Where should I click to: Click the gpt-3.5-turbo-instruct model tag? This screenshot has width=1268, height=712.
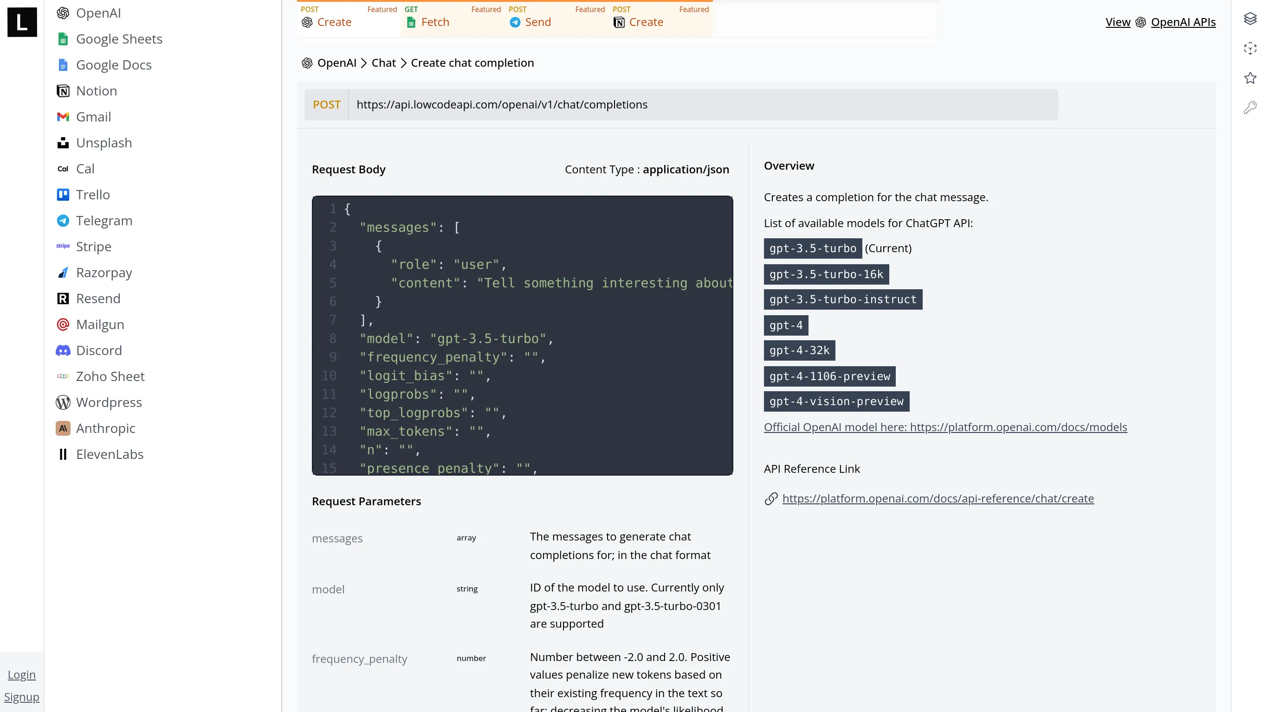click(x=843, y=299)
